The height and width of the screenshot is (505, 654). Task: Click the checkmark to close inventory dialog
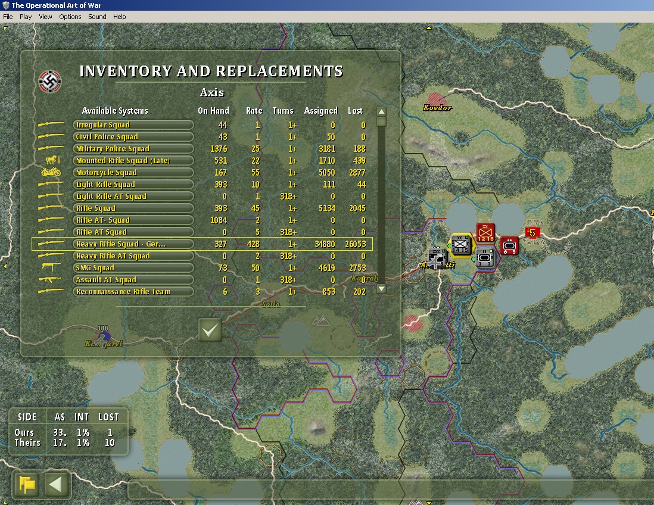pos(210,330)
